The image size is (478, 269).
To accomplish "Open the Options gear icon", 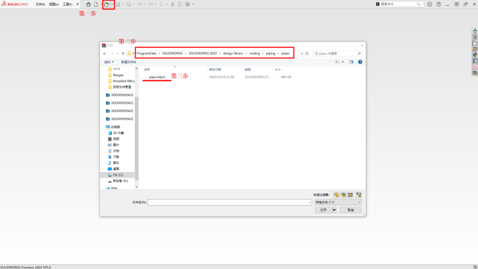I will [x=188, y=4].
